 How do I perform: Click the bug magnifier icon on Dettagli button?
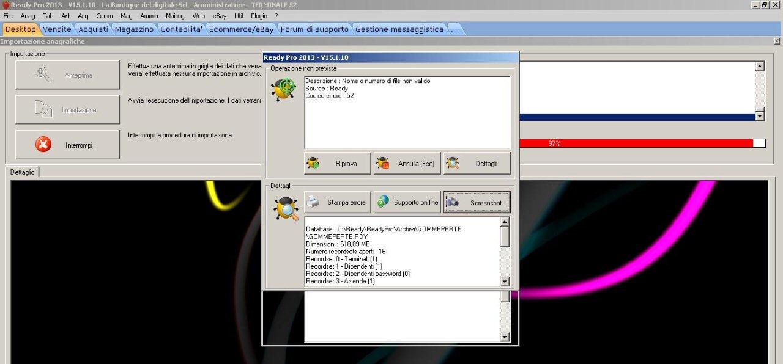[453, 163]
